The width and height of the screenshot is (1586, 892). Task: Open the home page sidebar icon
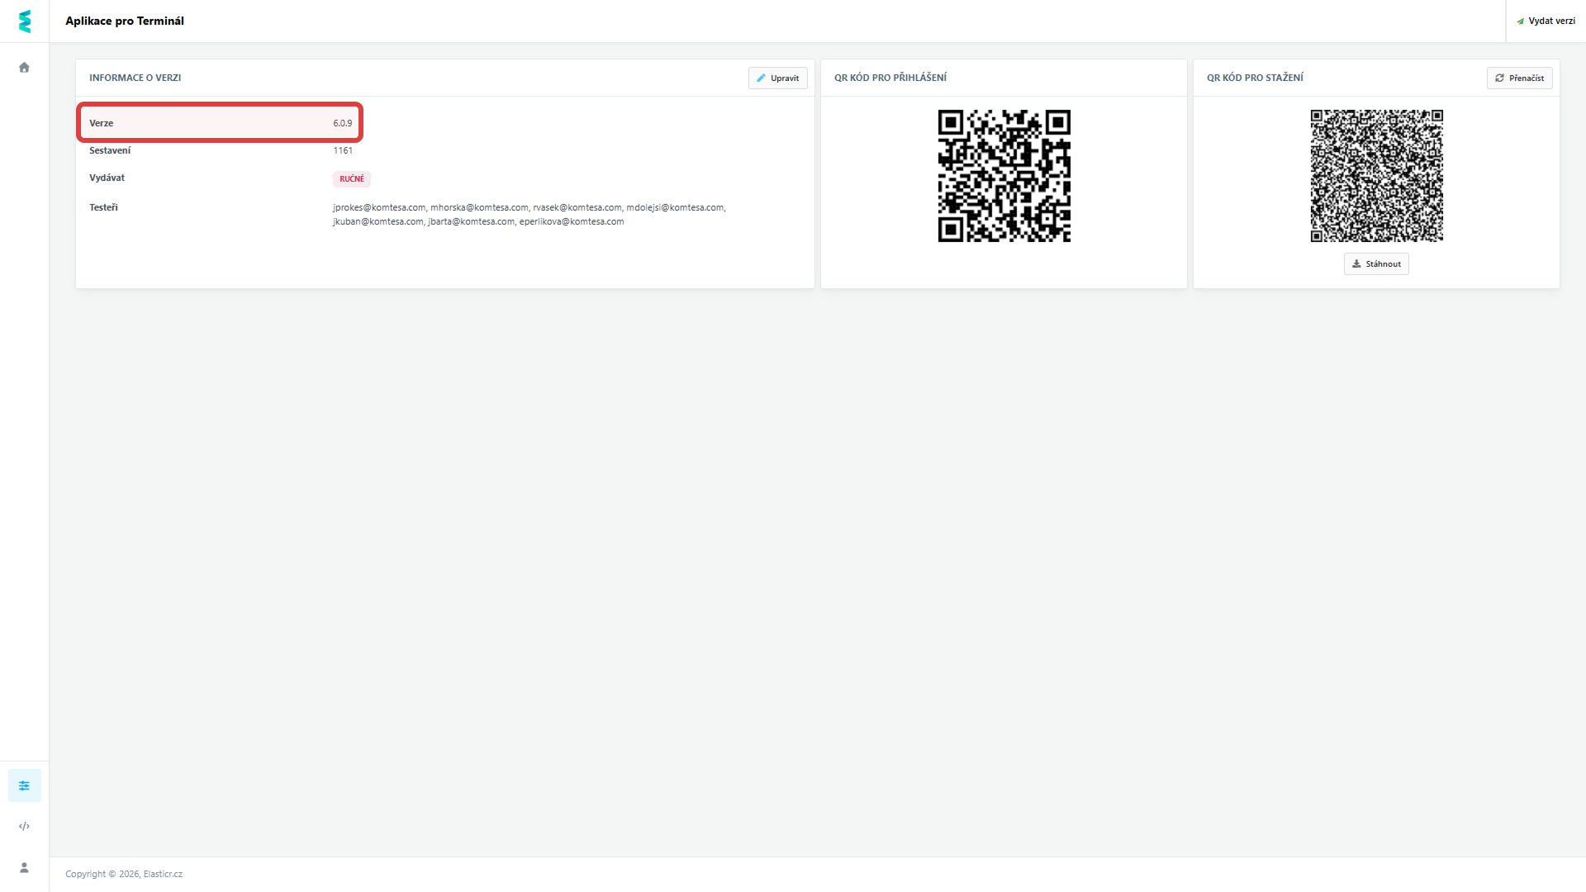24,68
